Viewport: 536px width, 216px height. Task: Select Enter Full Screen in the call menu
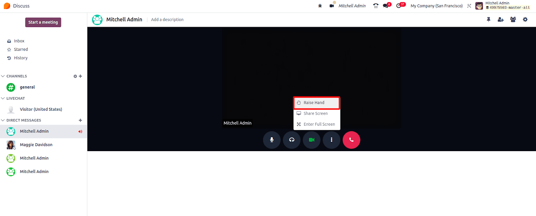coord(317,124)
